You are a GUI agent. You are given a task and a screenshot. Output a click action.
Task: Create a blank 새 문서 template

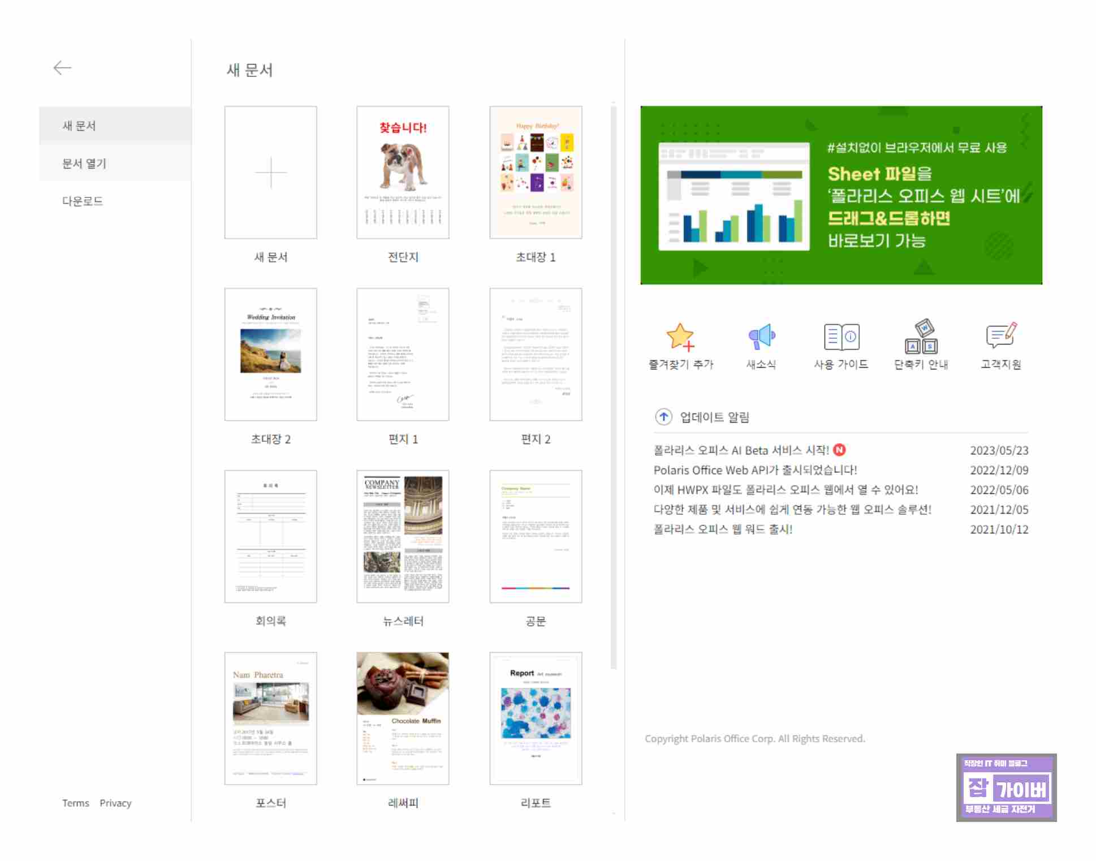point(270,173)
